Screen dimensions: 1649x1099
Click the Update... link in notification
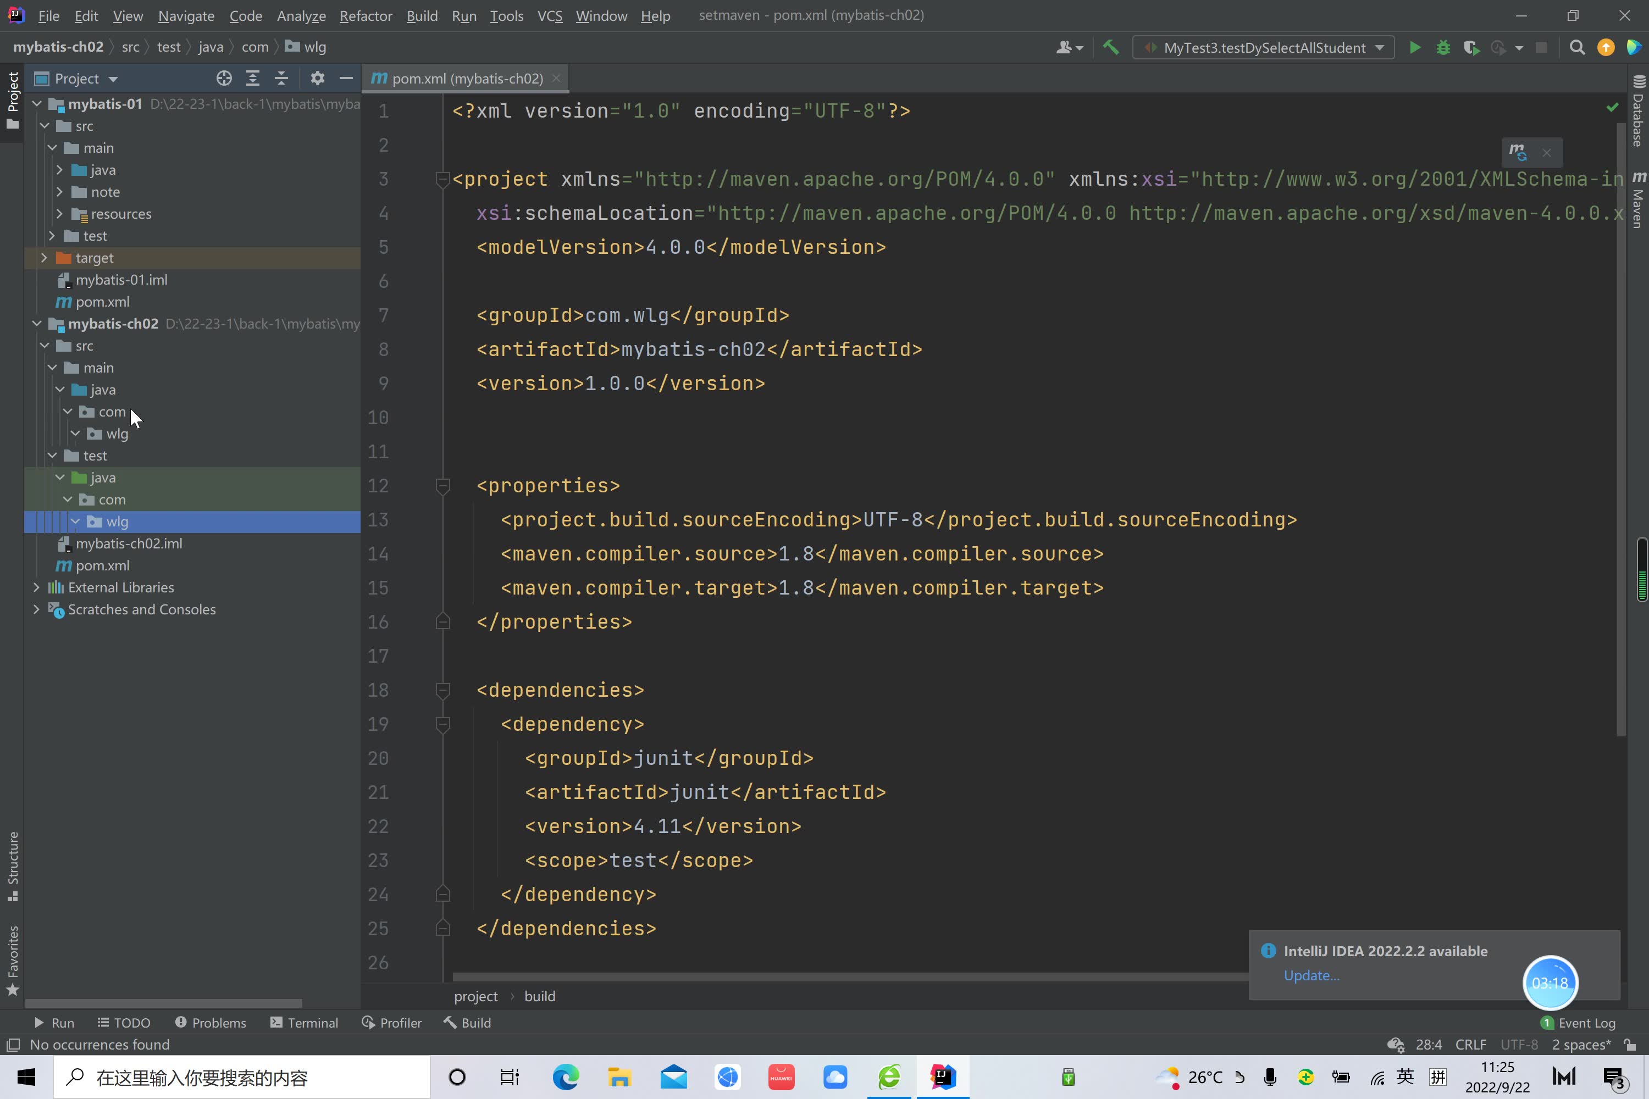(x=1311, y=975)
